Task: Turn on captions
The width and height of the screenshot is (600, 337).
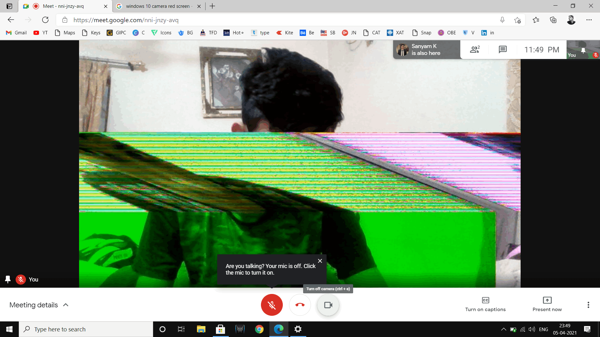Action: coord(485,304)
